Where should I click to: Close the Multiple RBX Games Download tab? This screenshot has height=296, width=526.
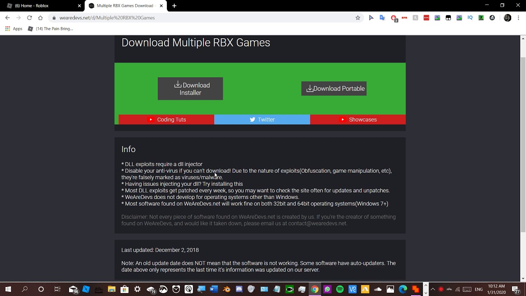(x=161, y=6)
